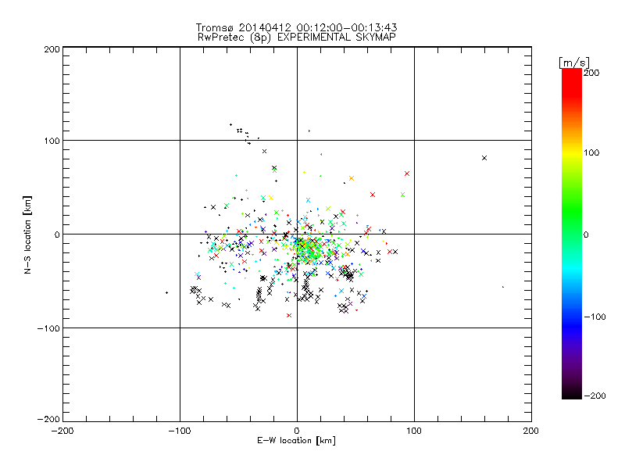Click the colorbar label "-100"
Viewport: 625px width, 469px height.
[595, 317]
